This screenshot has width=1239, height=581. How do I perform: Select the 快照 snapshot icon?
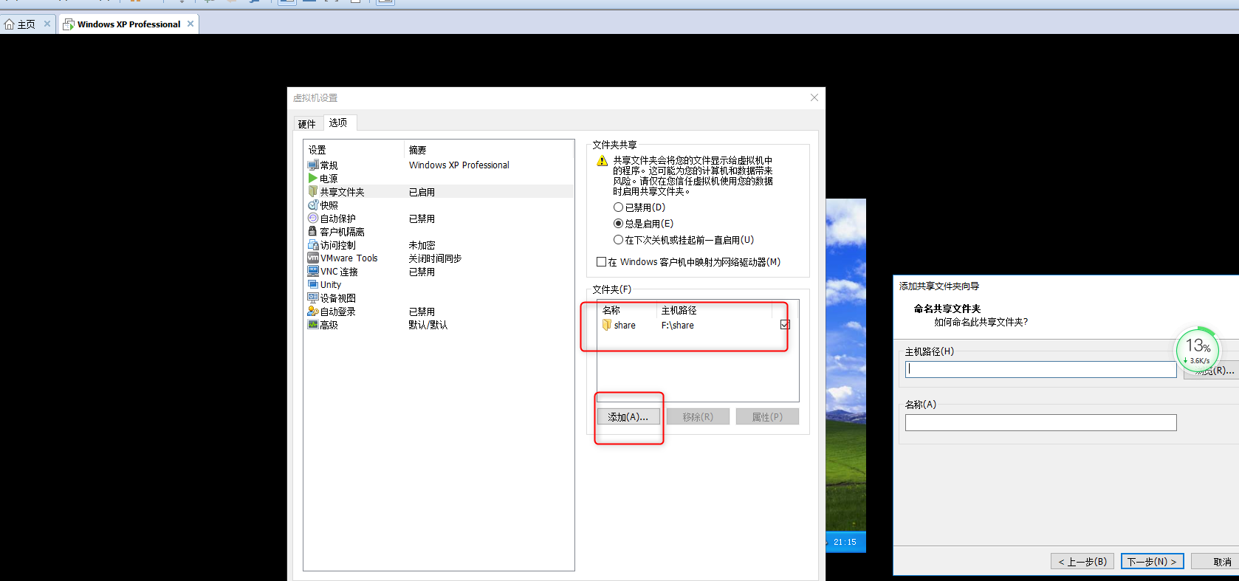[x=313, y=205]
